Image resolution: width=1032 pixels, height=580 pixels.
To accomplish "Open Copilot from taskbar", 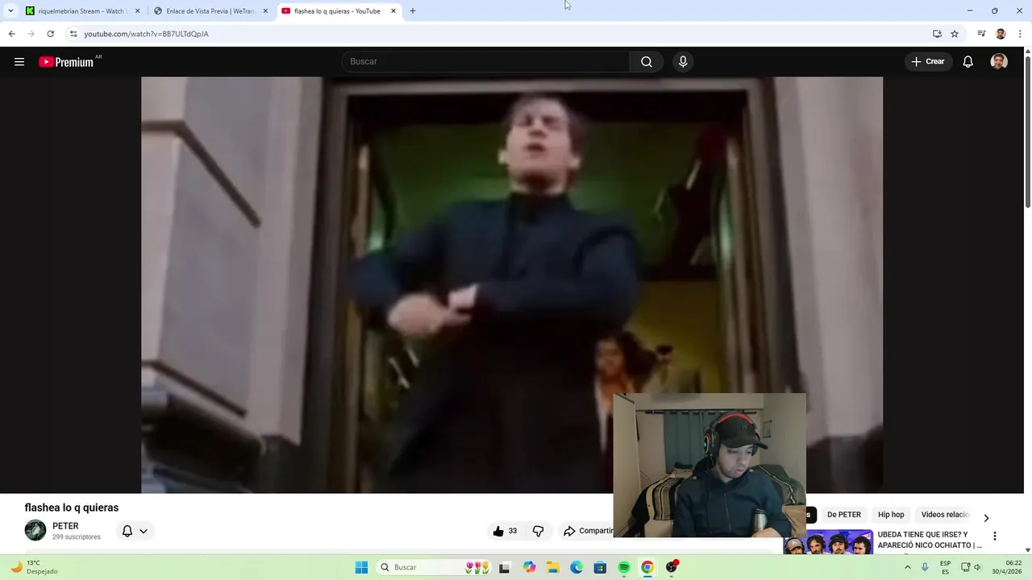I will 529,567.
